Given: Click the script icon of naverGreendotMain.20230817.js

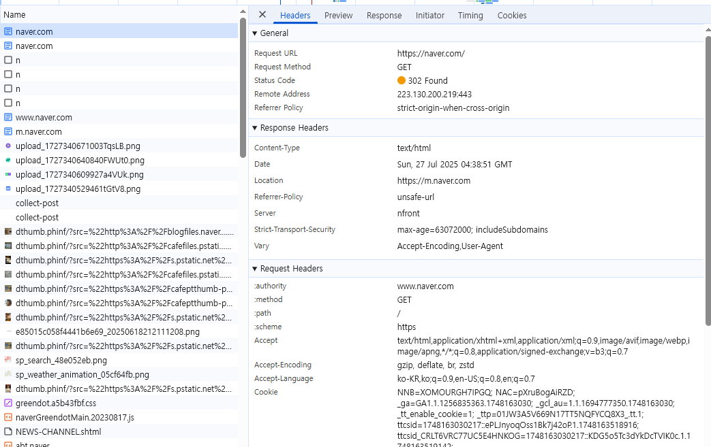Looking at the screenshot, I should [x=8, y=417].
